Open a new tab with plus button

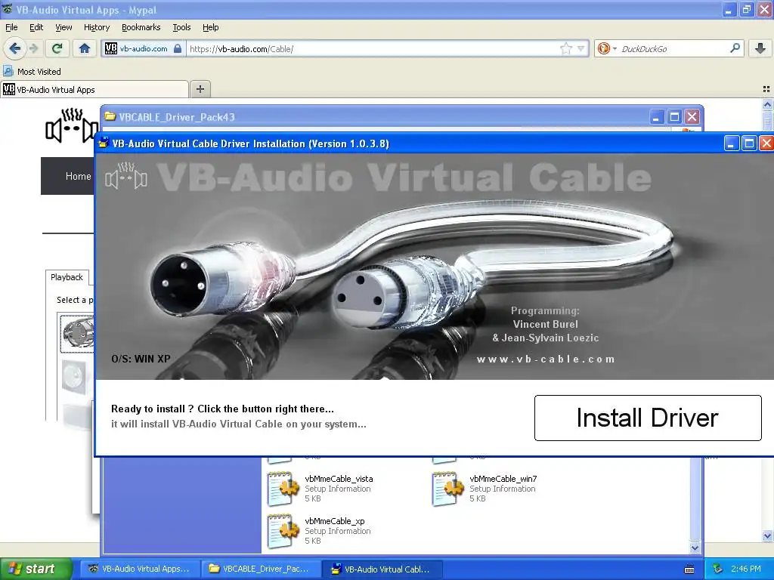point(200,89)
